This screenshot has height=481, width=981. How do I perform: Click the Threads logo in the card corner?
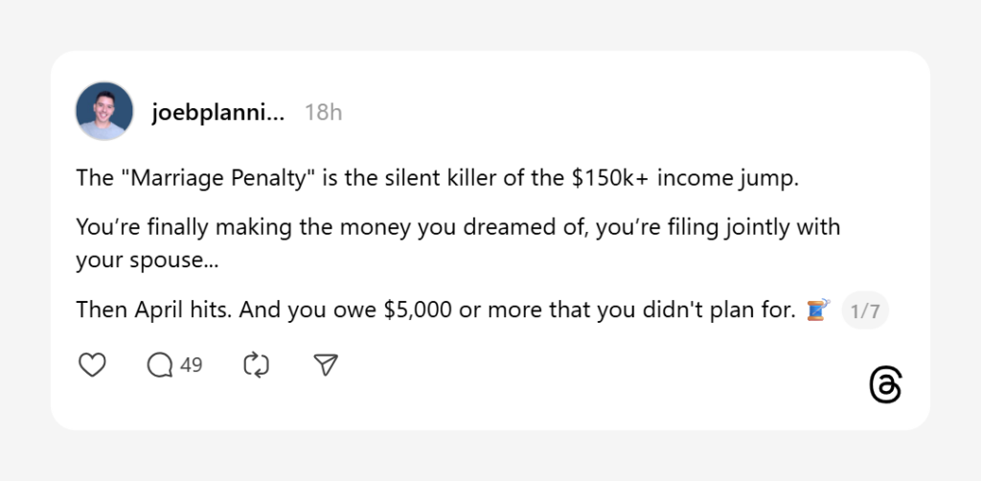(885, 385)
